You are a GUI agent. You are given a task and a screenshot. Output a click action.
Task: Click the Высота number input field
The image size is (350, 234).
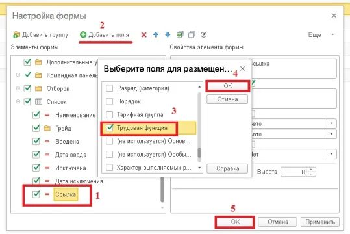coord(294,172)
